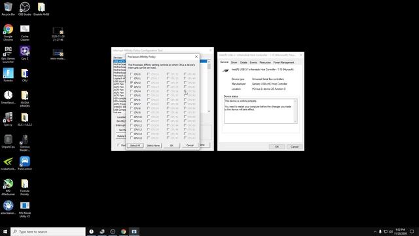Image resolution: width=419 pixels, height=236 pixels.
Task: Cancel the Processor Affinity Policy dialog
Action: coord(190,146)
